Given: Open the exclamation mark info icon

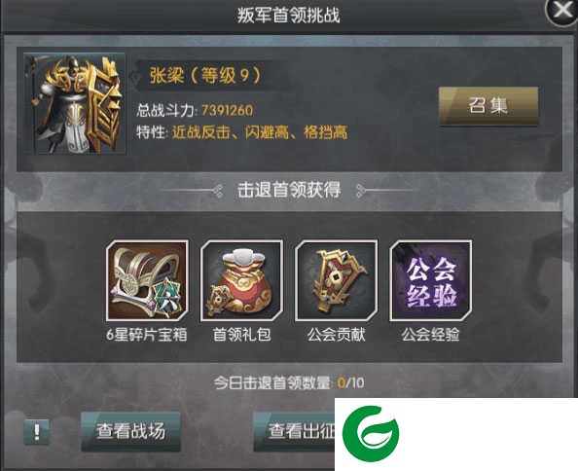Looking at the screenshot, I should [36, 431].
